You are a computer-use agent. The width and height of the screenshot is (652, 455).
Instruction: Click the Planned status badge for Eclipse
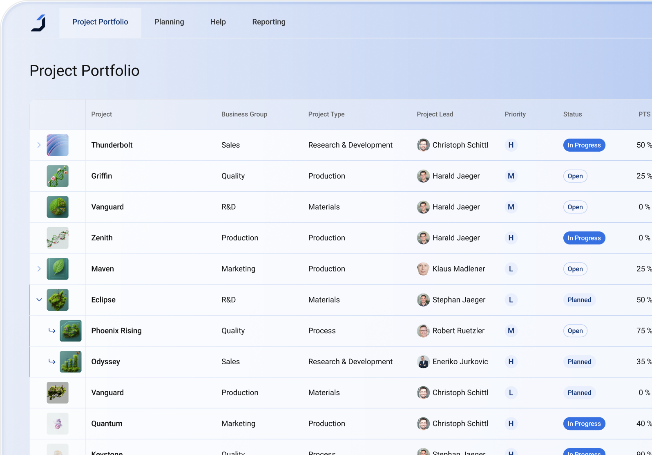579,300
